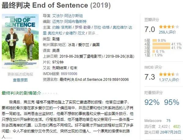View the 1,317人评价 IMDB ratings
183x140 pixels.
[169, 80]
